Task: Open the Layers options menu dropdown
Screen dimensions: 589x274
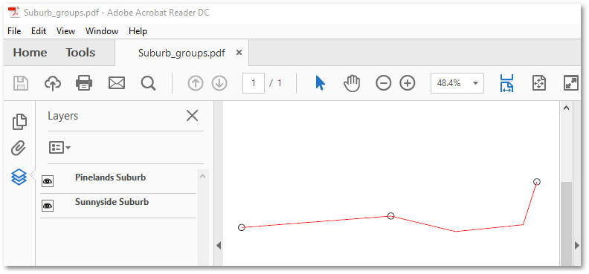Action: point(59,148)
